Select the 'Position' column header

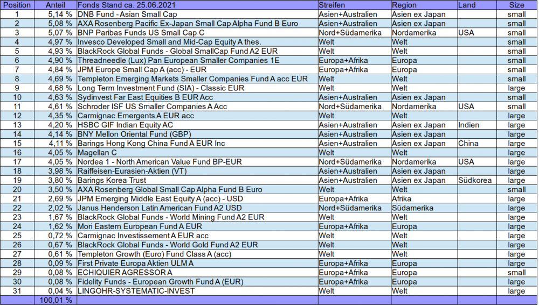point(17,5)
